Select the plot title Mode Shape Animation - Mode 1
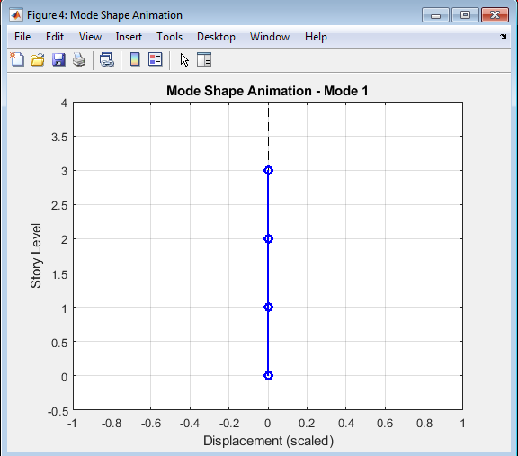Image resolution: width=518 pixels, height=456 pixels. pos(267,91)
